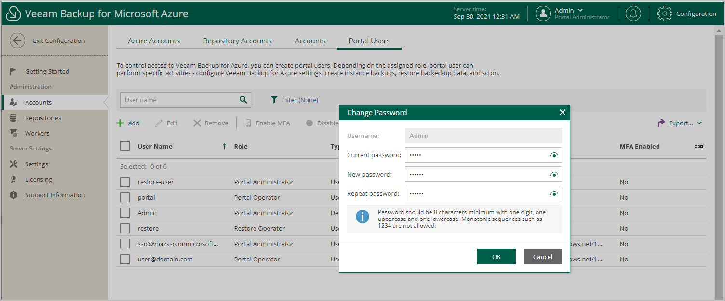Click the Filter funnel icon
This screenshot has width=725, height=301.
(x=274, y=100)
